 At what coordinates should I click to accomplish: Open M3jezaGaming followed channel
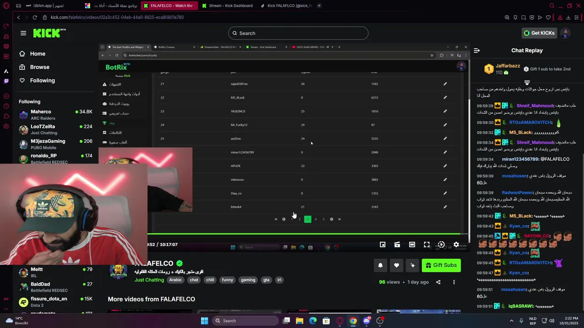click(56, 144)
